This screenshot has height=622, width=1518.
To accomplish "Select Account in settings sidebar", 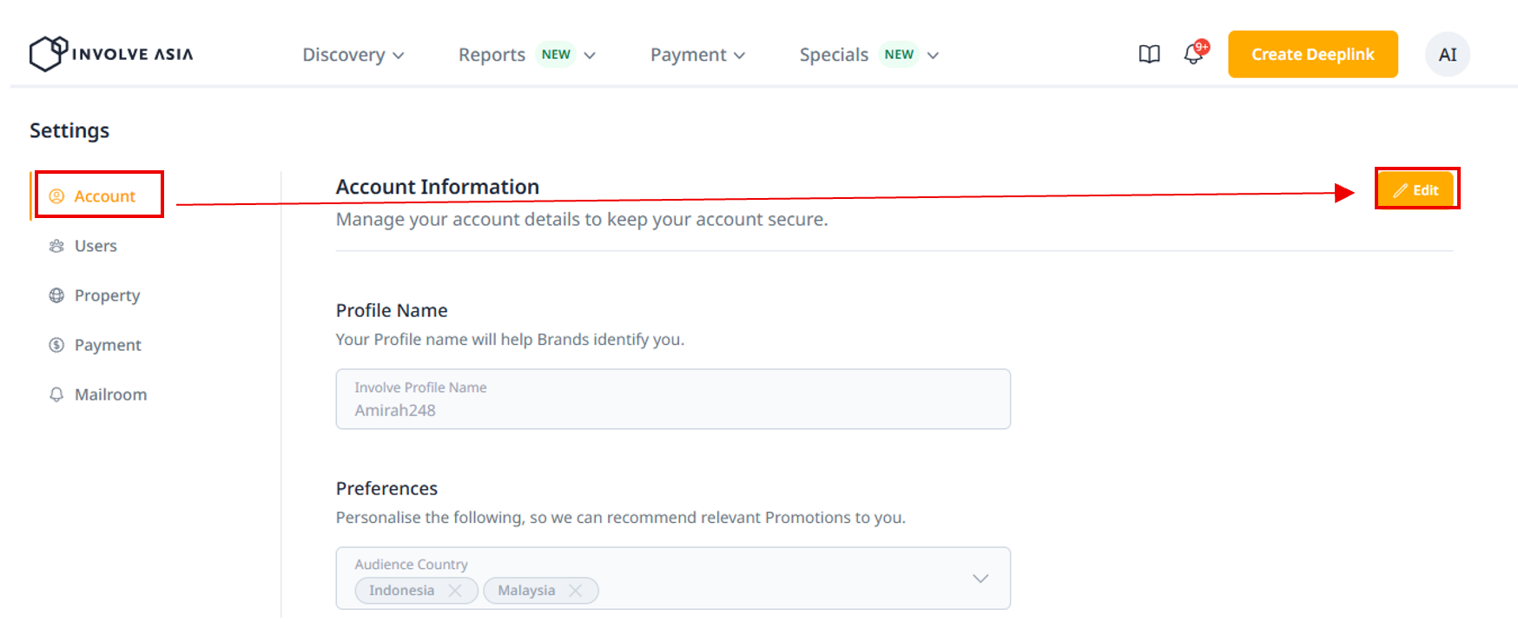I will point(104,196).
